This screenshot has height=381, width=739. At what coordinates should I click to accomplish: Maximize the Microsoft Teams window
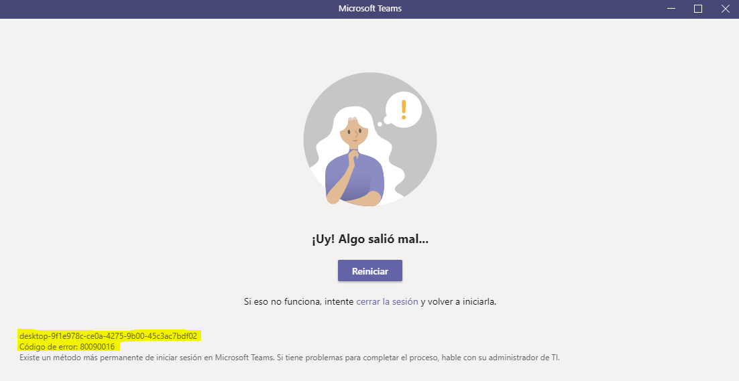698,9
